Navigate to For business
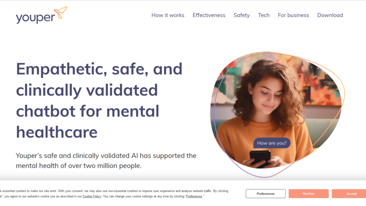 pyautogui.click(x=293, y=15)
